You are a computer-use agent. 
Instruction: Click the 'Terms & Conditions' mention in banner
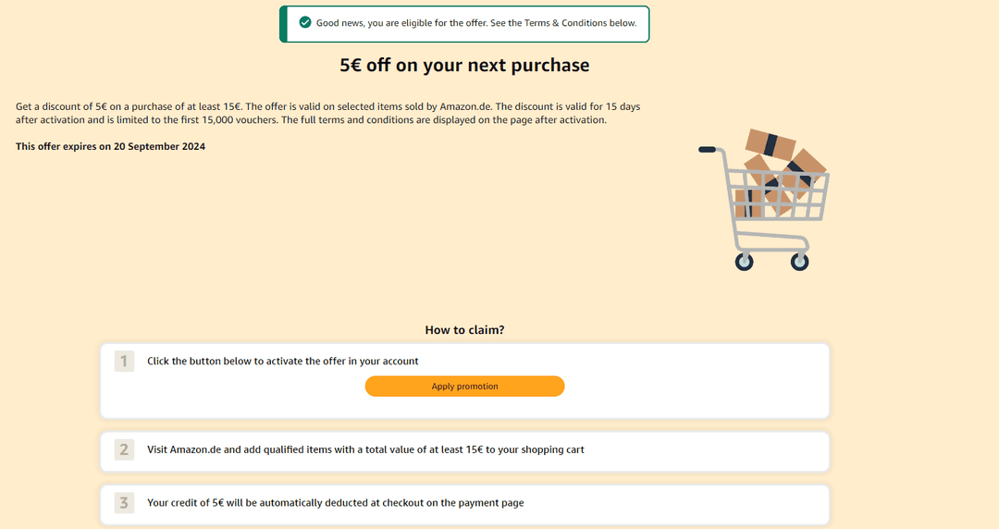(564, 23)
